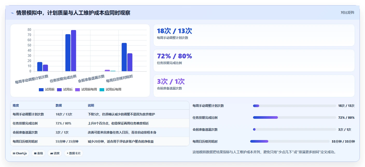Click the 试用前 bar of 每周日历核对耗时 in the chart
365x167 pixels.
pyautogui.click(x=124, y=57)
